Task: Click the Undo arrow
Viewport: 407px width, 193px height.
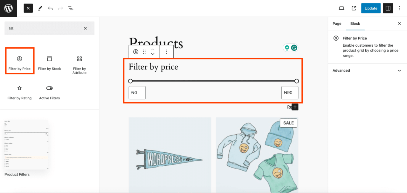Action: click(50, 8)
